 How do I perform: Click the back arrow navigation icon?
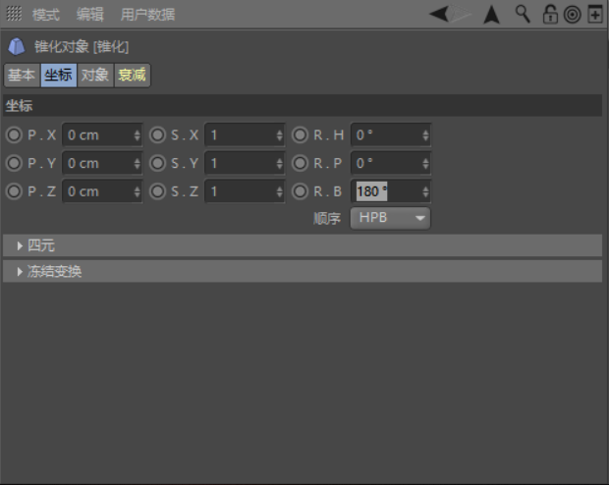(440, 14)
